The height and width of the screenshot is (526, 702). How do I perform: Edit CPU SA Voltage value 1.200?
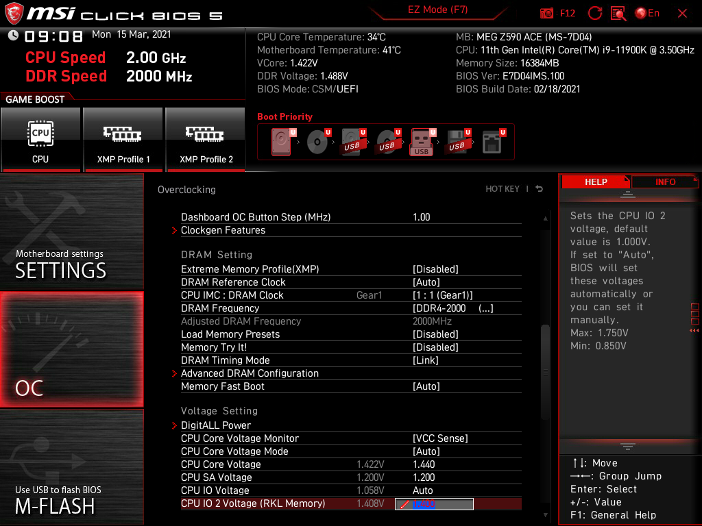click(x=424, y=477)
